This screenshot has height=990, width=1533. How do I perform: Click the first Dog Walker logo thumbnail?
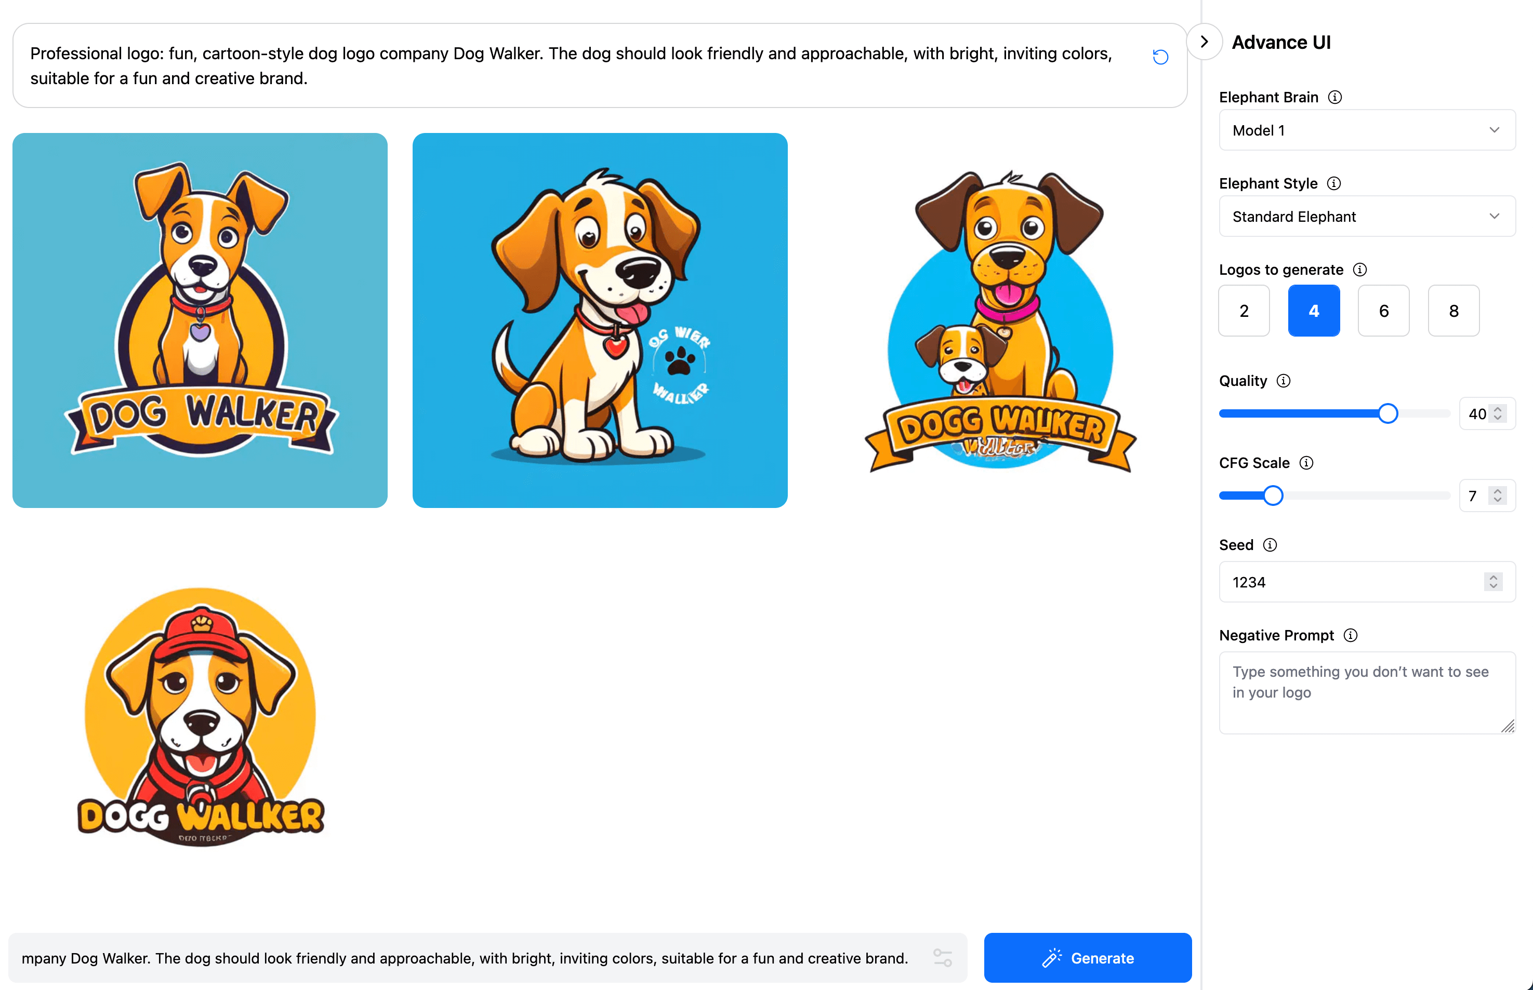click(200, 319)
